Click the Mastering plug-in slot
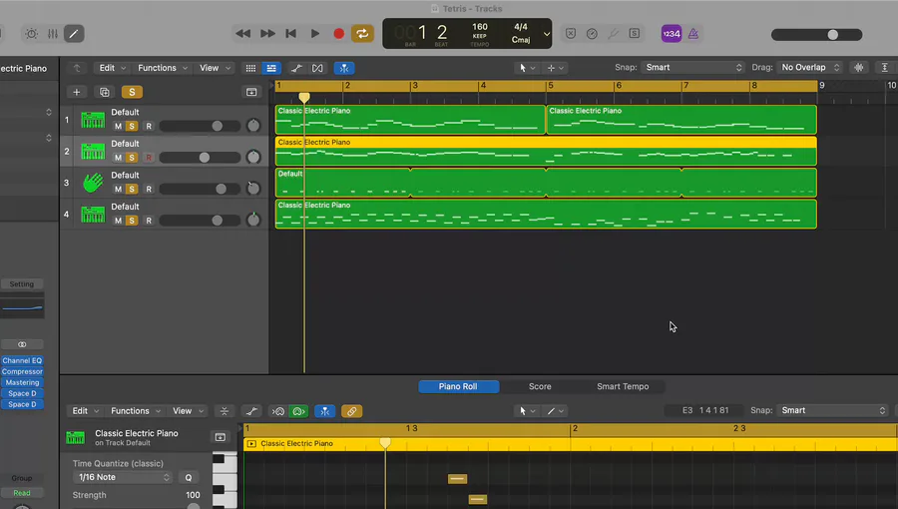This screenshot has height=509, width=898. tap(22, 382)
